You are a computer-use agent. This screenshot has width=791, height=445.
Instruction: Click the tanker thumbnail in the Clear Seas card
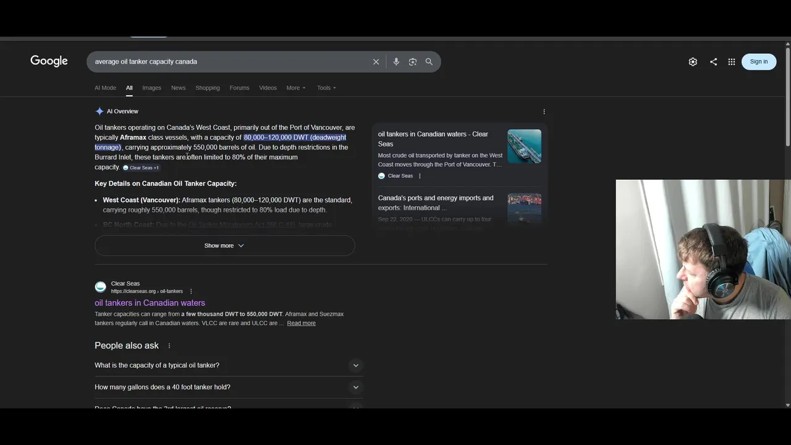tap(524, 146)
